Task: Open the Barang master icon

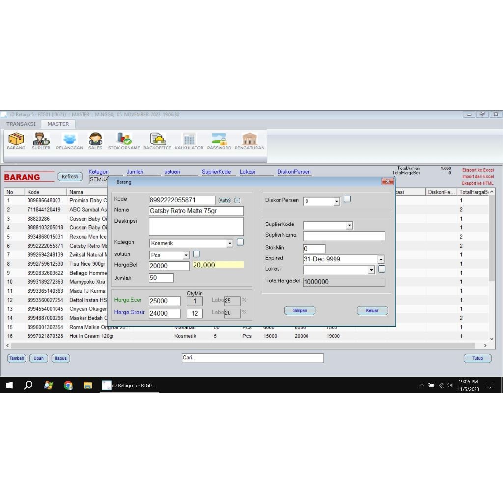Action: [16, 141]
